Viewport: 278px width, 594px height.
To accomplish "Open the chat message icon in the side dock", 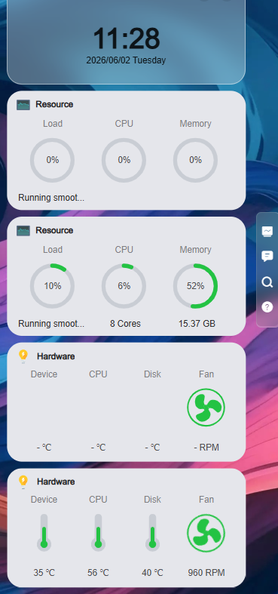I will pyautogui.click(x=267, y=257).
